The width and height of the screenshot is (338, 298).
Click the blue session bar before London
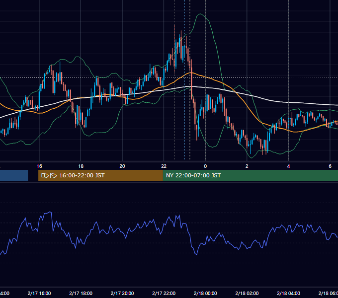click(14, 175)
